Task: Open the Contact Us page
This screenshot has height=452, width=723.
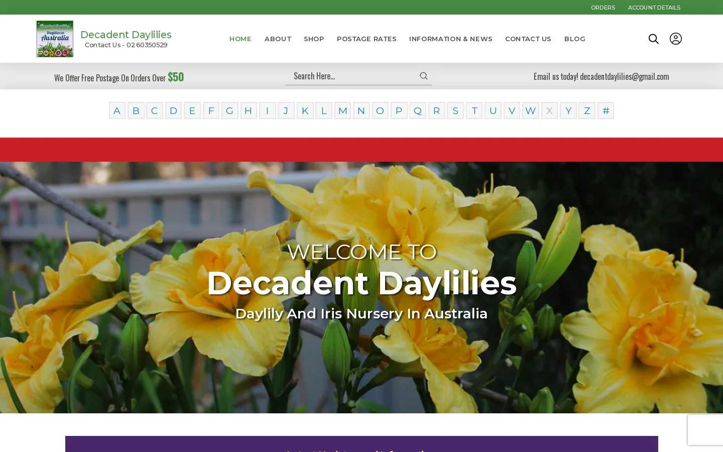Action: click(x=528, y=39)
